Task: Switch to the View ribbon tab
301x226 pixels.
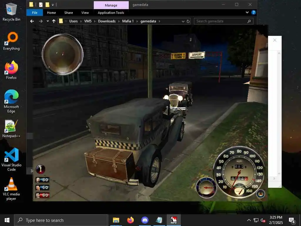Action: (85, 13)
